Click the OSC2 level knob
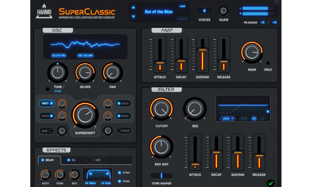 [108, 104]
